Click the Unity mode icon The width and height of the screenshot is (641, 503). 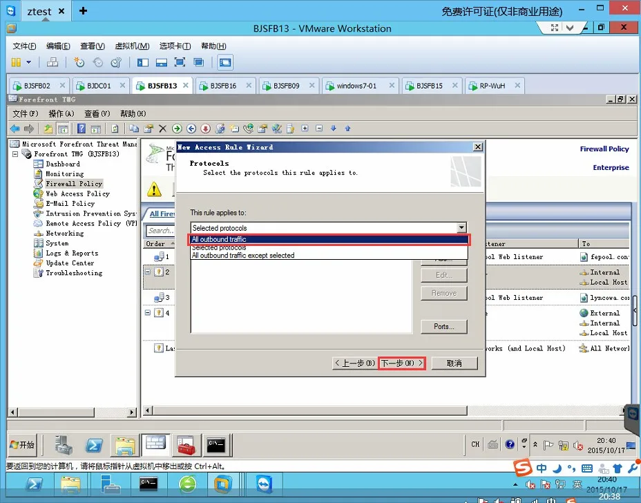tap(199, 62)
